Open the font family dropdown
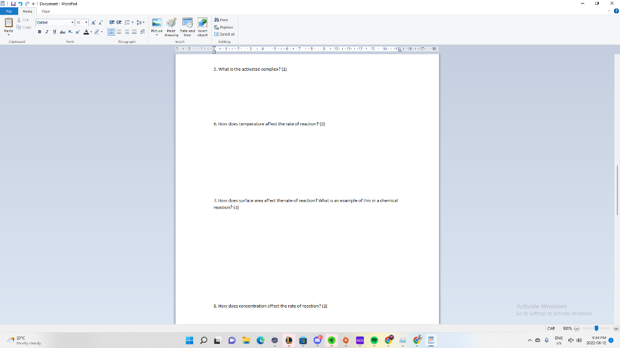The image size is (620, 348). click(x=73, y=22)
